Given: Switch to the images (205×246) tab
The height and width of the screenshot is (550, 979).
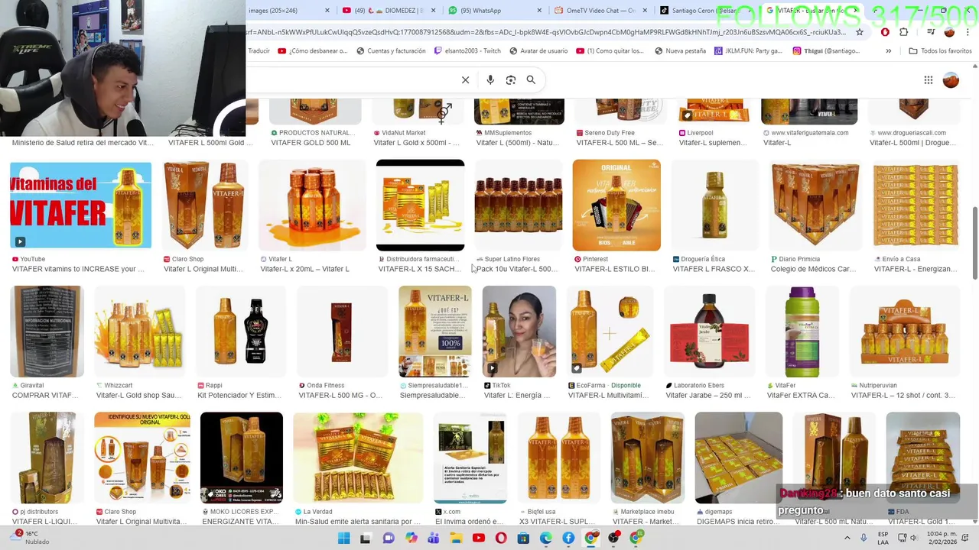Looking at the screenshot, I should point(289,11).
